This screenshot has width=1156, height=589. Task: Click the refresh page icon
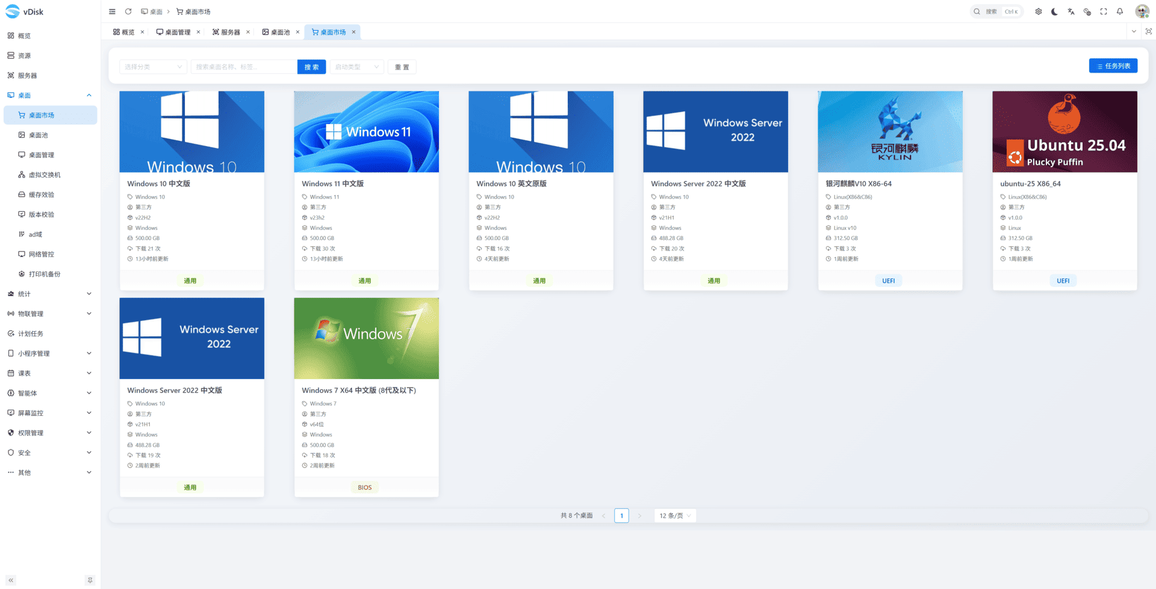point(128,11)
